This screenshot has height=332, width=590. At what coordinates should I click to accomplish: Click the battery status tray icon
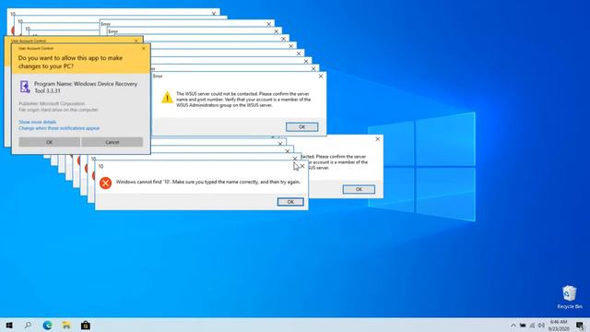coord(523,326)
